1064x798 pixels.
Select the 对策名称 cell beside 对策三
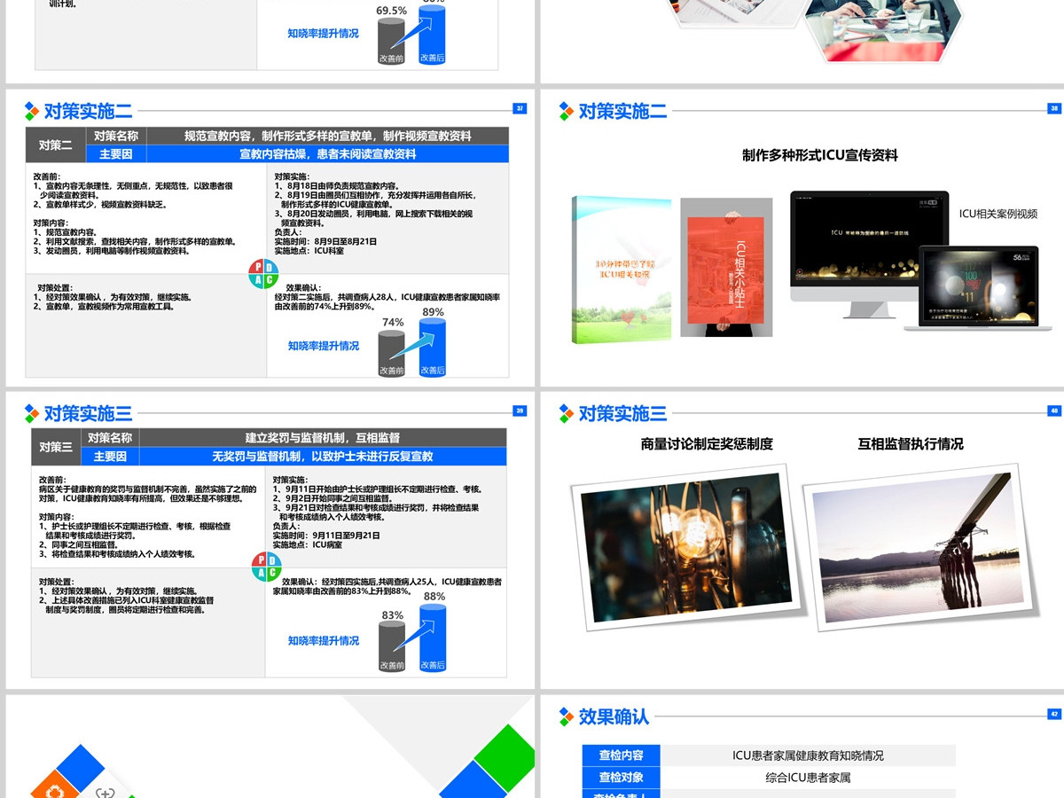coord(110,438)
